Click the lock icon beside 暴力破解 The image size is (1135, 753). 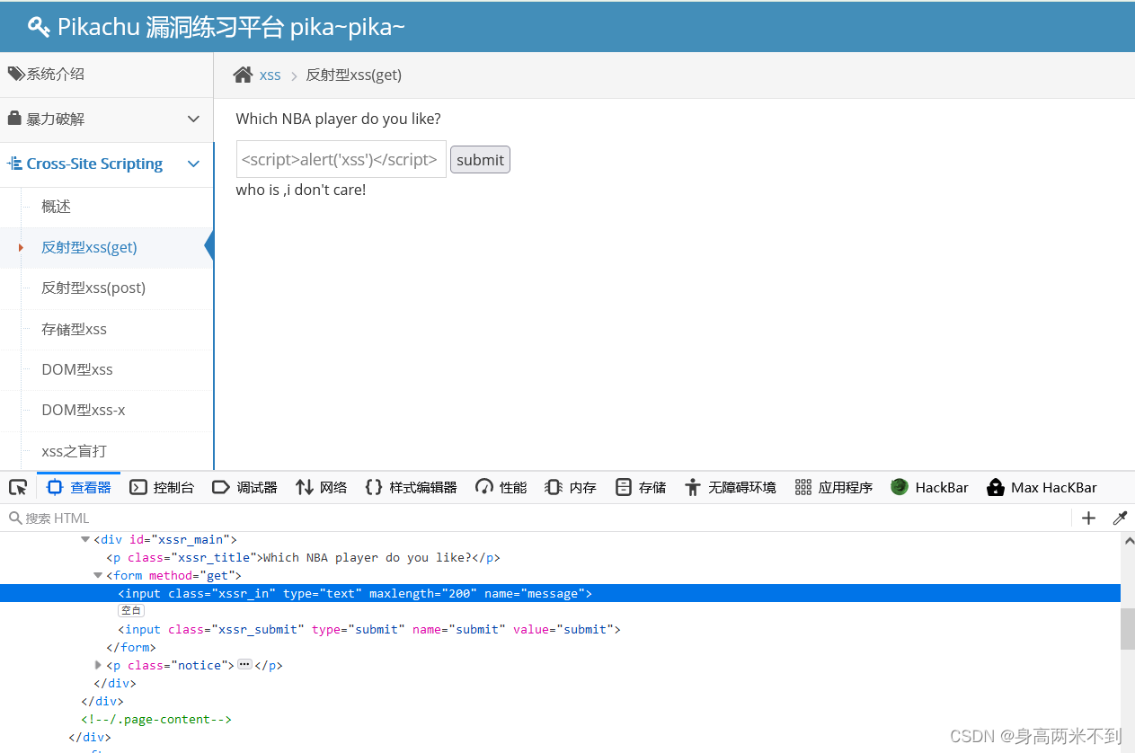[14, 119]
